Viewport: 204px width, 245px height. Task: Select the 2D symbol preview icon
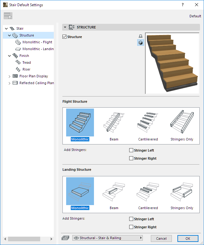pos(140,36)
